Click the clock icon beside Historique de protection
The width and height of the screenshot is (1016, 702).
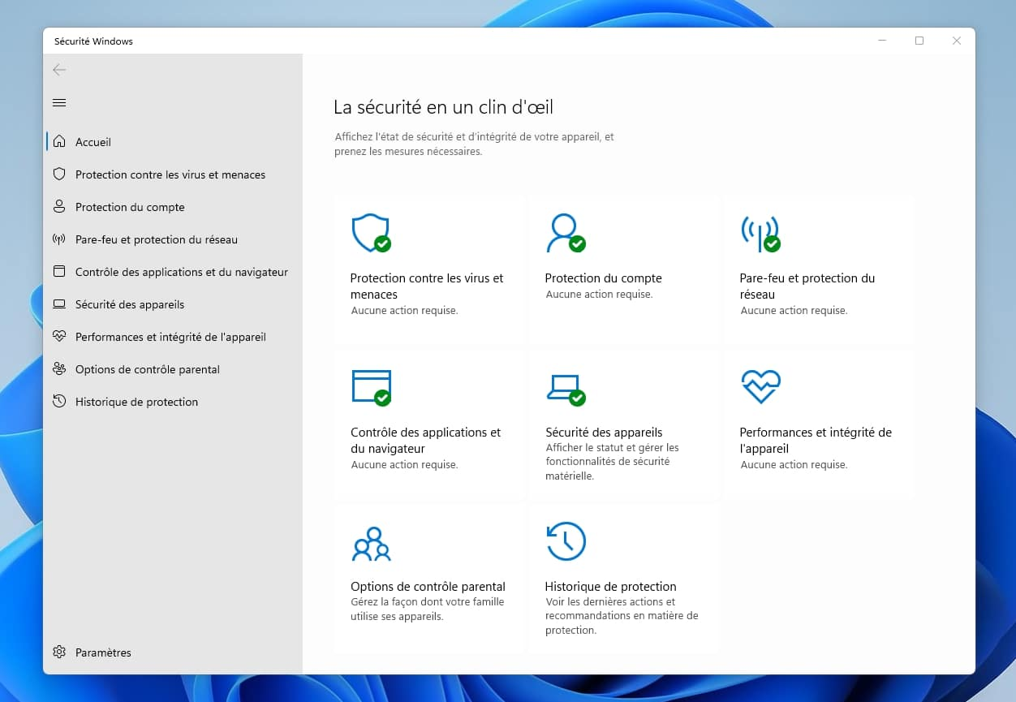tap(58, 401)
